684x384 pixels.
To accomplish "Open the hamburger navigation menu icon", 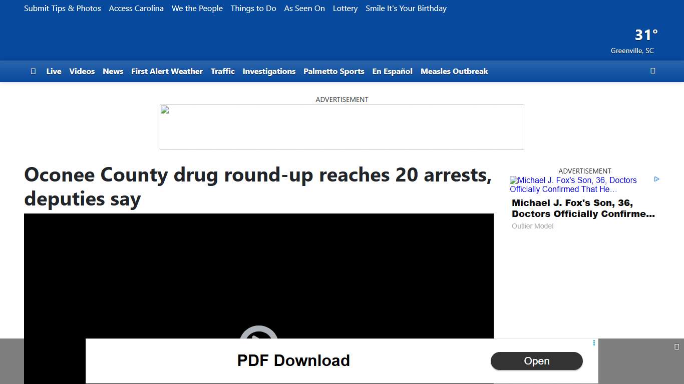I will pos(33,71).
